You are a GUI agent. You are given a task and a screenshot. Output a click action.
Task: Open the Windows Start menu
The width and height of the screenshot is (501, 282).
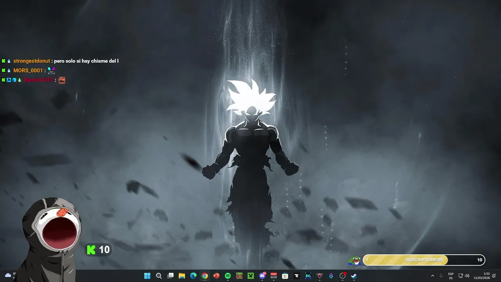pos(147,276)
